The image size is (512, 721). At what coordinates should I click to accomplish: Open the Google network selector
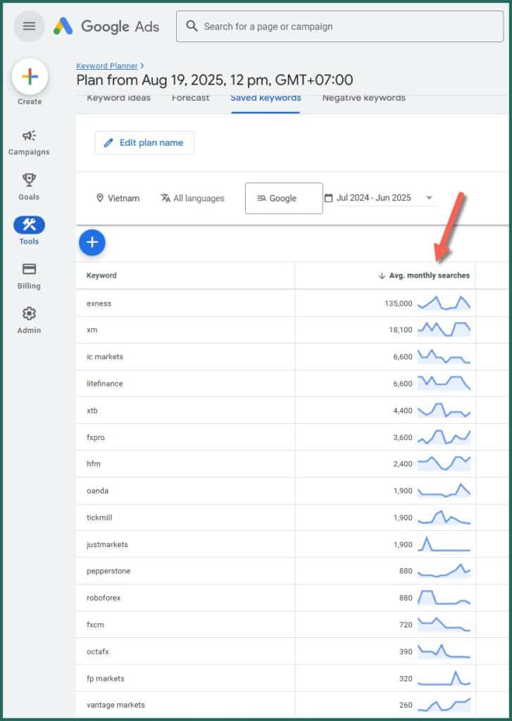(x=284, y=198)
